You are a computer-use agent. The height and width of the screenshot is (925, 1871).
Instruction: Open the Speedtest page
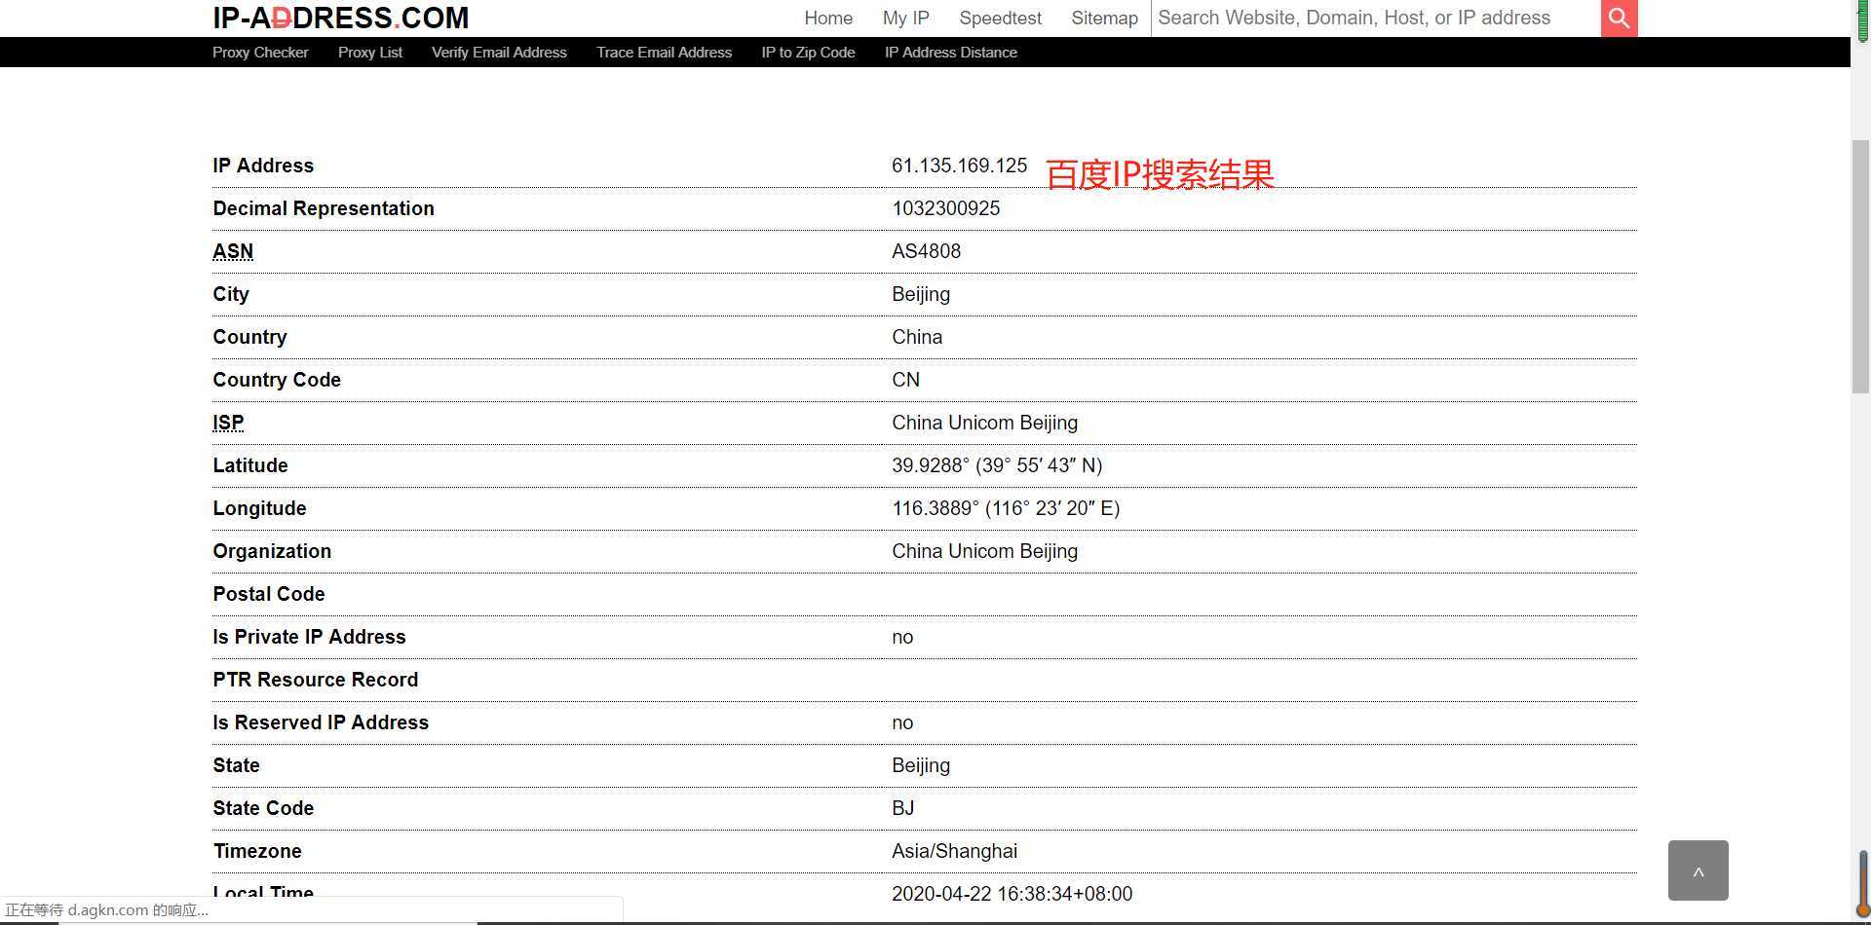pos(1000,18)
